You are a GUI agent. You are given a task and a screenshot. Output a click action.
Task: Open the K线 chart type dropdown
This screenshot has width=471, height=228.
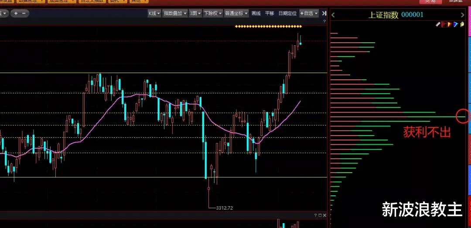154,13
